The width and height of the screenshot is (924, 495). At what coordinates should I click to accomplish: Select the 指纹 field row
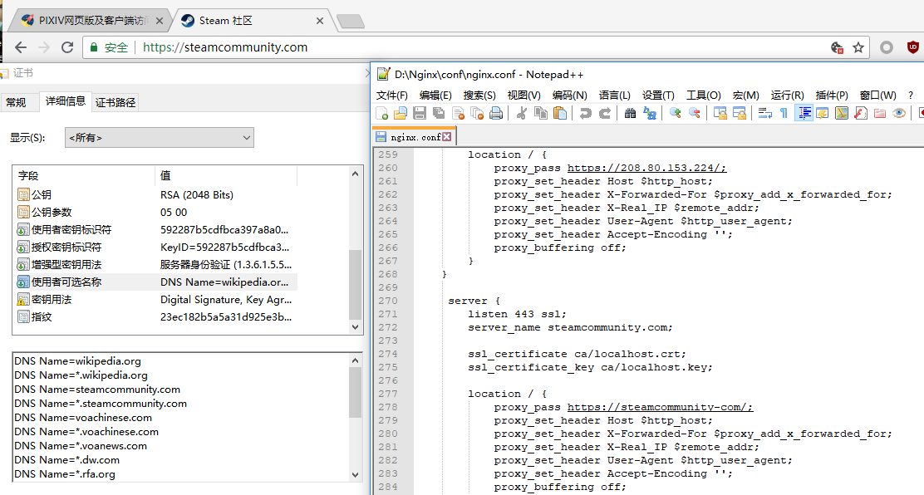[x=156, y=317]
